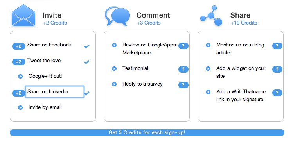The height and width of the screenshot is (143, 293).
Task: Click the Share network nodes icon
Action: [211, 16]
